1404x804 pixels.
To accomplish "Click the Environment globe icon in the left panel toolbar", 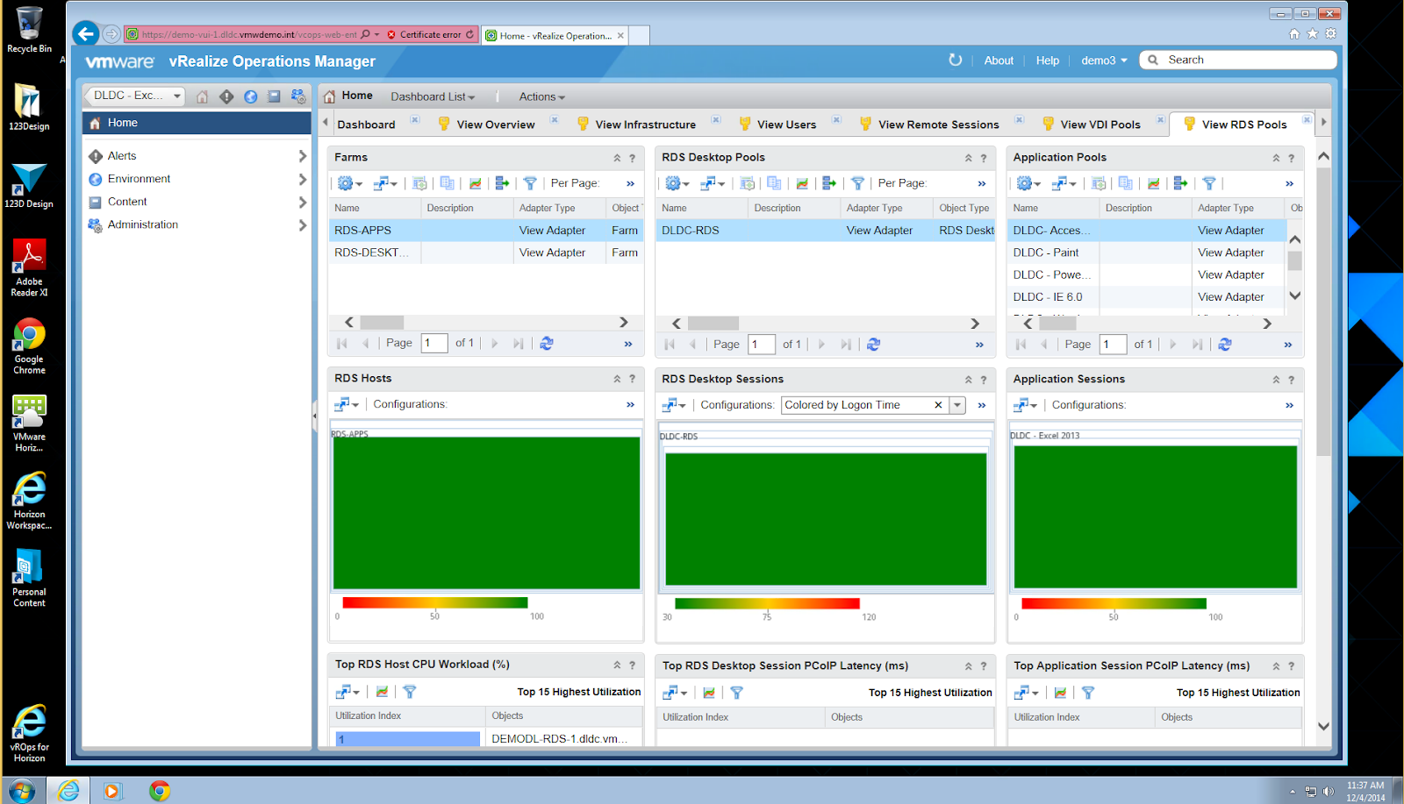I will pos(251,96).
